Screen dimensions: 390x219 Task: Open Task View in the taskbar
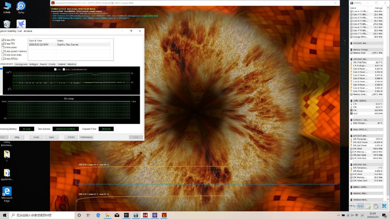pyautogui.click(x=88, y=215)
